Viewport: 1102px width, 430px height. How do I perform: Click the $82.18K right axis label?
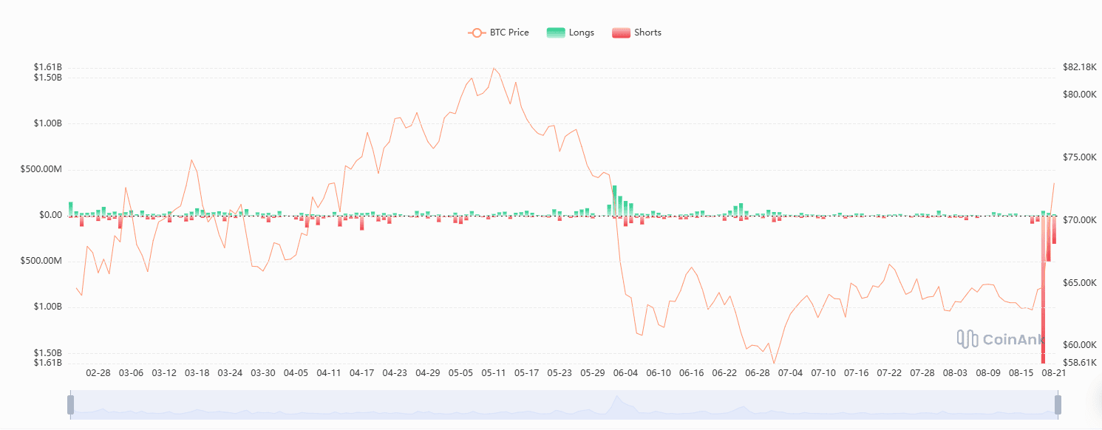click(1081, 67)
